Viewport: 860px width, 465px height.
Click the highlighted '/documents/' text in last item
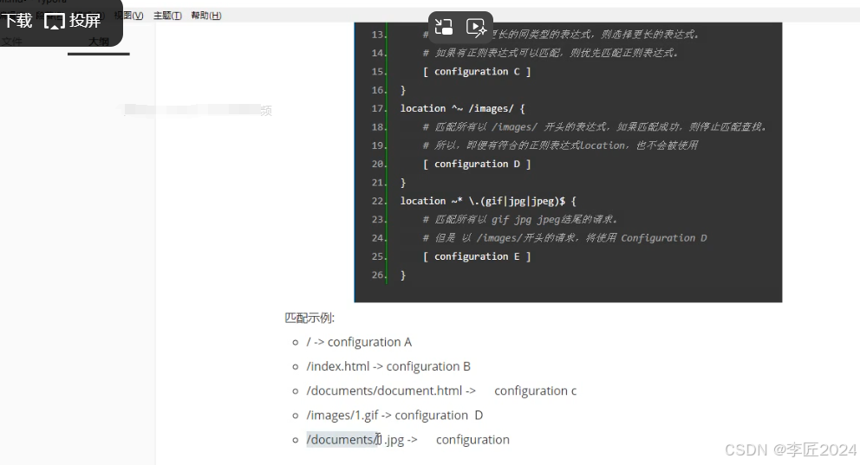tap(342, 440)
